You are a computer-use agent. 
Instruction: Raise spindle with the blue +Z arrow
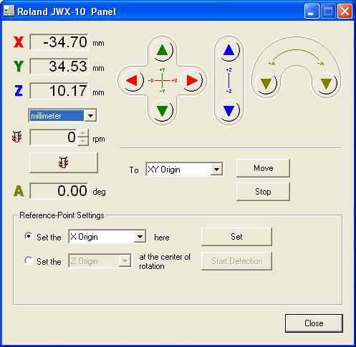click(x=229, y=51)
